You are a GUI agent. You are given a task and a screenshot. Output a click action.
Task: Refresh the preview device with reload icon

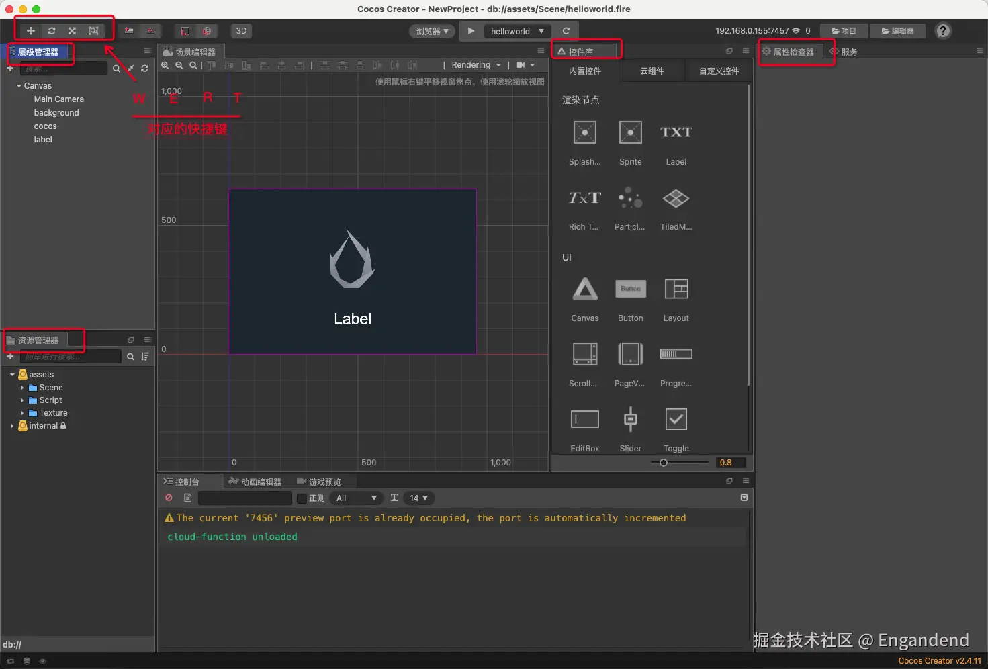pyautogui.click(x=566, y=31)
